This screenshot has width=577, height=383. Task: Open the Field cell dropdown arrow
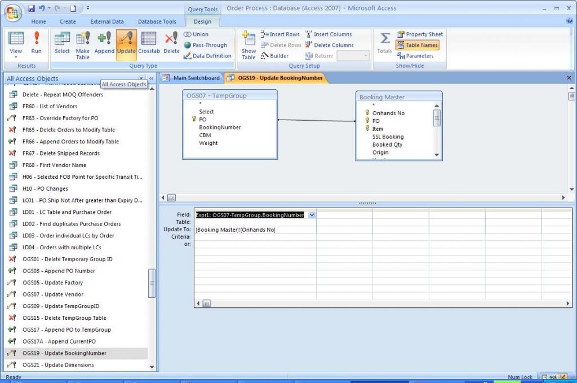312,215
